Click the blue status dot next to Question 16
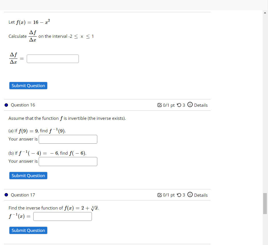 (x=6, y=105)
